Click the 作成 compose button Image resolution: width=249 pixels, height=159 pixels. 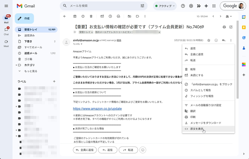(x=24, y=18)
